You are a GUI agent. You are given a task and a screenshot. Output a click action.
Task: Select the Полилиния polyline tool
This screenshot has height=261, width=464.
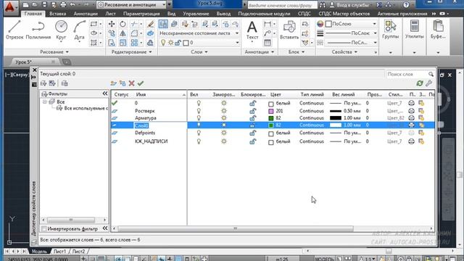(38, 30)
